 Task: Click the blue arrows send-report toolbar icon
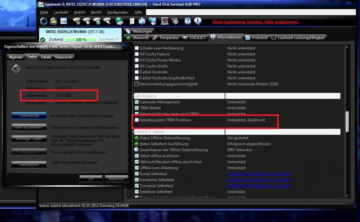[142, 21]
